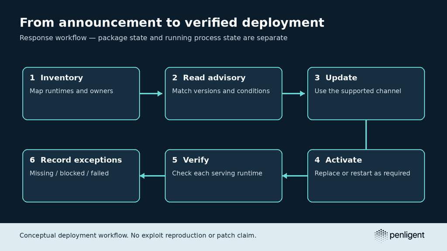447x251 pixels.
Task: Click the "2 Read advisory" step heading
Action: [x=209, y=78]
